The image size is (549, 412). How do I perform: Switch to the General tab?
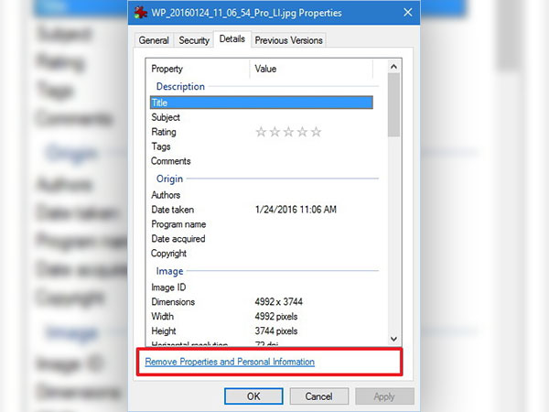pyautogui.click(x=154, y=40)
